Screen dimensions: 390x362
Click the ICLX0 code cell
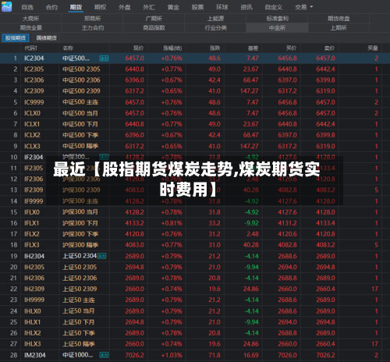(x=32, y=113)
